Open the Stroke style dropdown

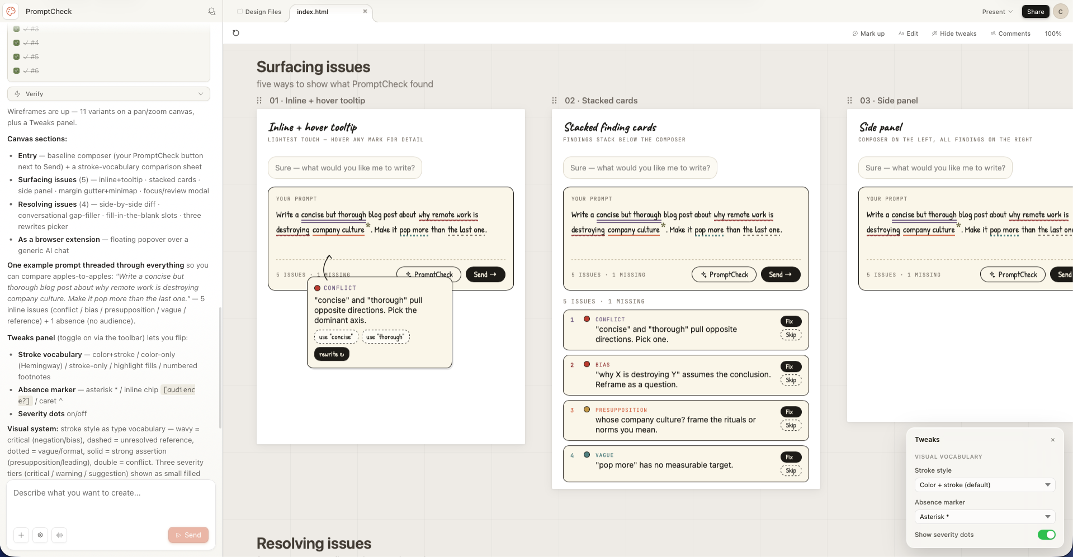pyautogui.click(x=985, y=485)
